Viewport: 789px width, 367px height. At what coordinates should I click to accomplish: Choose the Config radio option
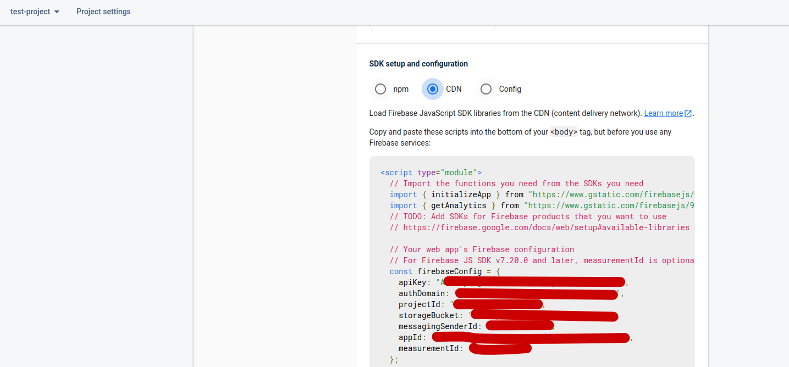click(x=486, y=89)
